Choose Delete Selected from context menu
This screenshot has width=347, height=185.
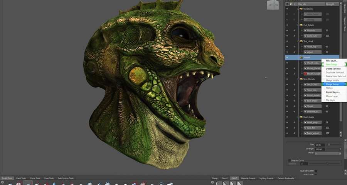(334, 69)
